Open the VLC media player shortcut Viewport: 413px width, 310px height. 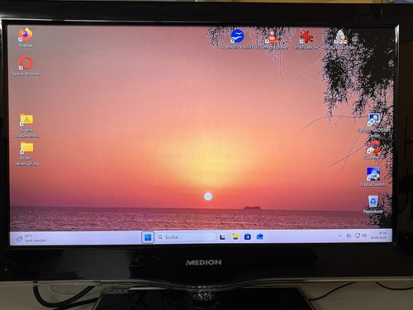pyautogui.click(x=273, y=40)
